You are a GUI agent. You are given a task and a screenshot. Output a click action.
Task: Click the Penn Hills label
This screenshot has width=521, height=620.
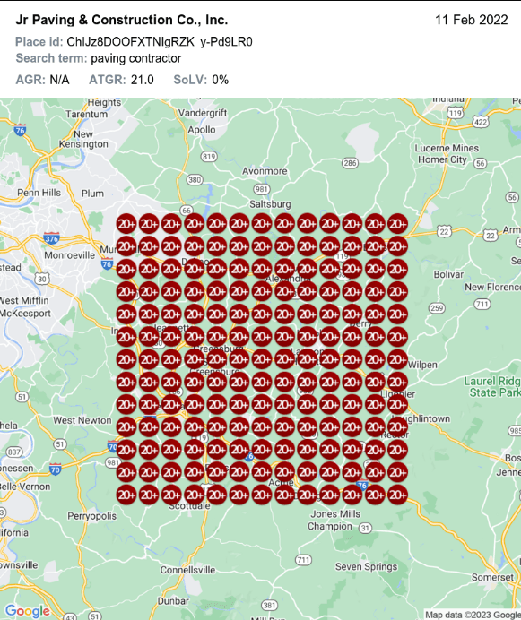tap(39, 193)
